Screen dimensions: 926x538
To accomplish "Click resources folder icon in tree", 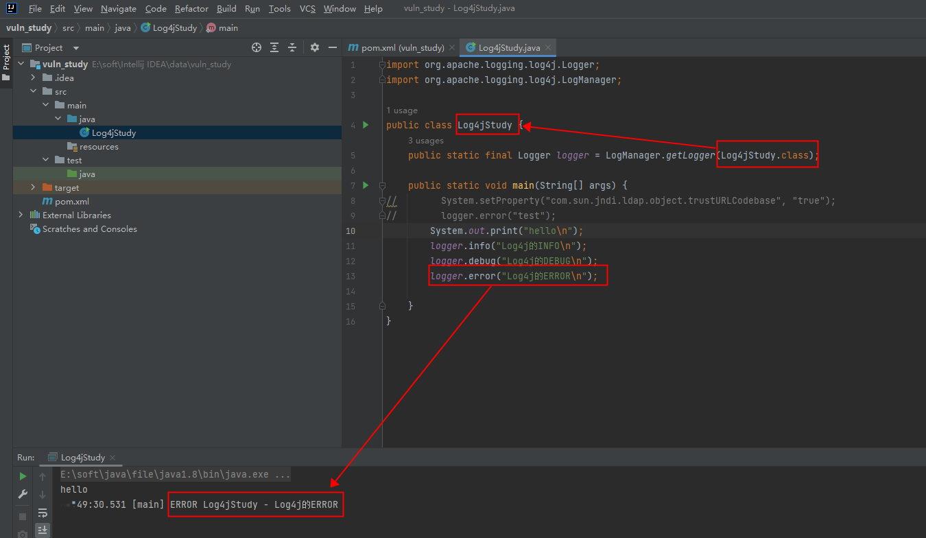I will (x=72, y=146).
